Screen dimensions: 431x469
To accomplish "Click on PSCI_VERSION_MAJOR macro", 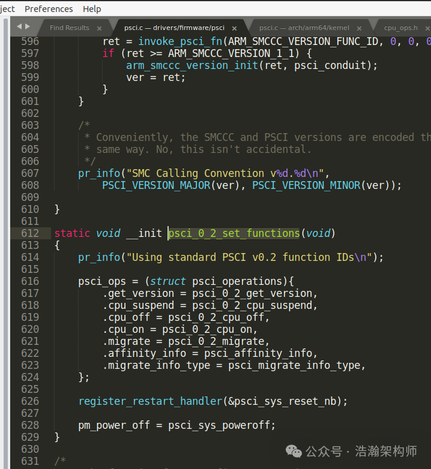I will point(156,185).
